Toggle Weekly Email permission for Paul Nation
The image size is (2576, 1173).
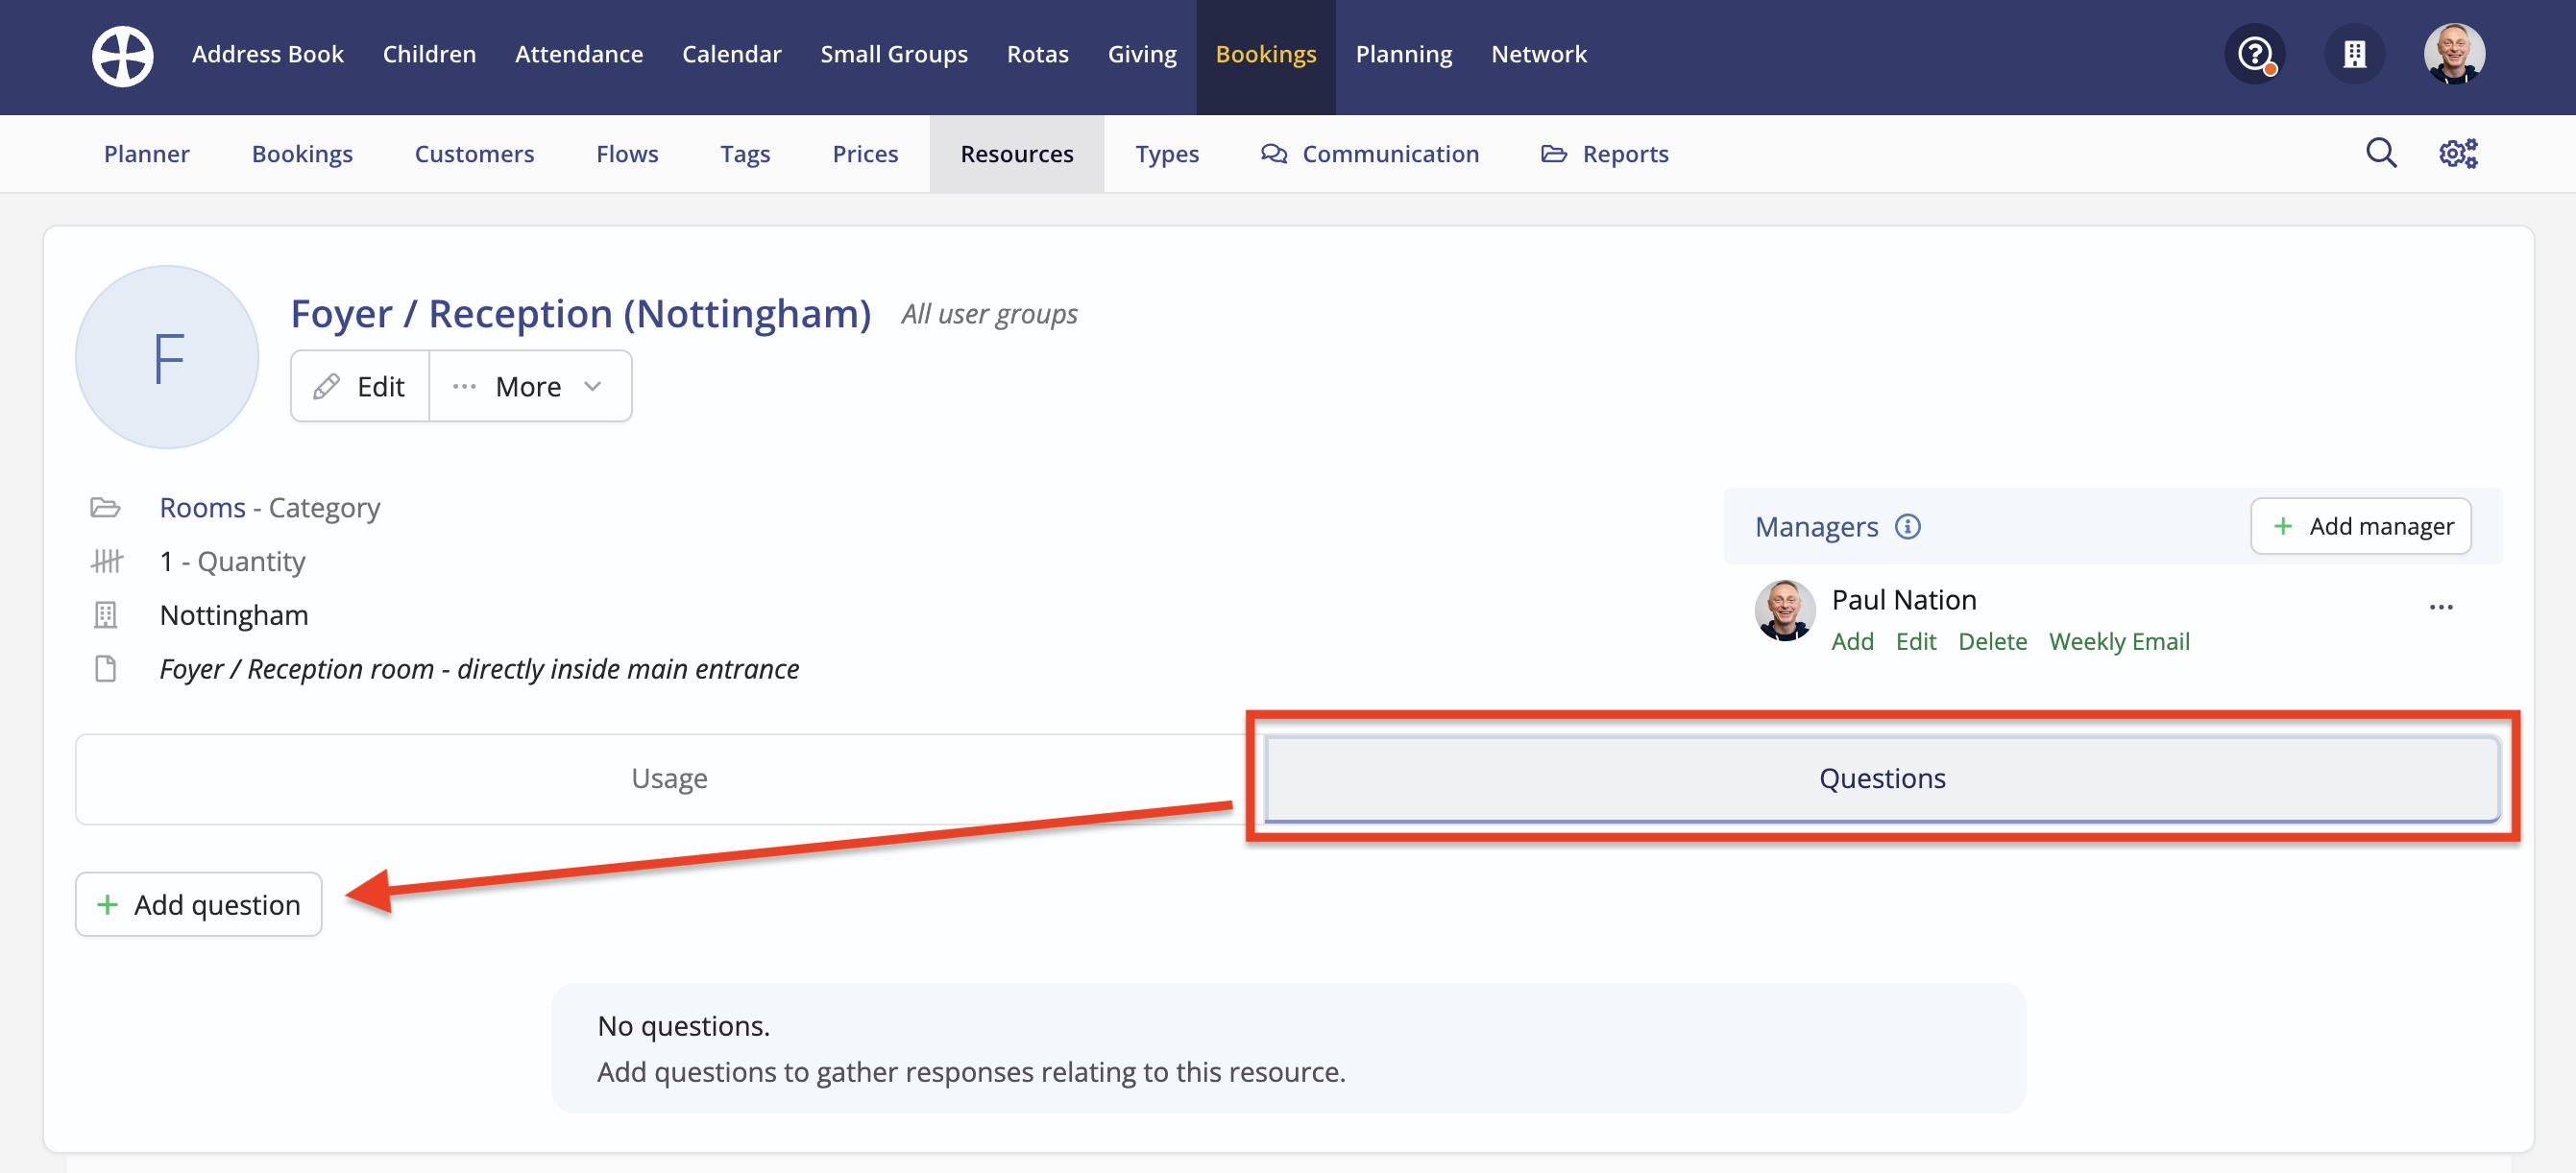[2118, 641]
